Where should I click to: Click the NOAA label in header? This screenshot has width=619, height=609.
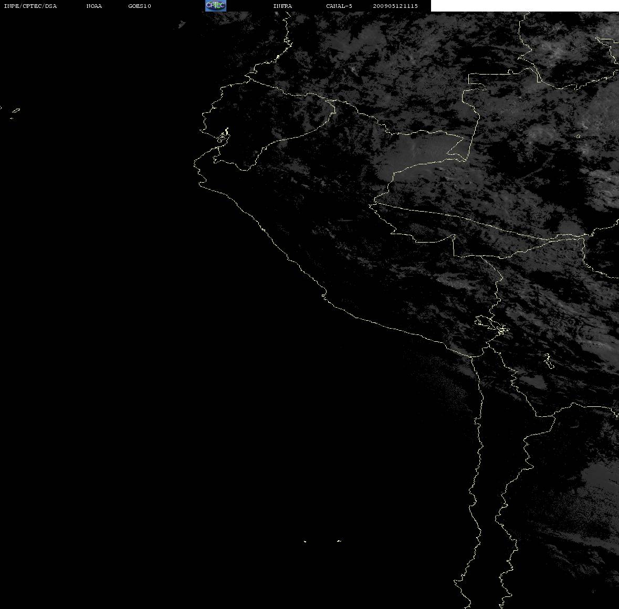[x=95, y=6]
